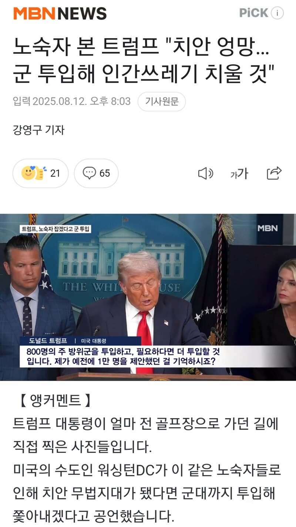Tap the comment count 65
The image size is (296, 527).
point(105,173)
